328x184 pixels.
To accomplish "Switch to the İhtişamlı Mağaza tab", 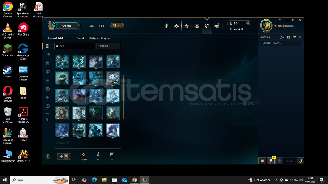I will 100,38.
